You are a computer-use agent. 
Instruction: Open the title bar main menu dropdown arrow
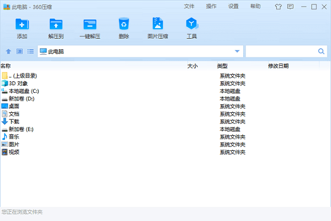coord(290,7)
